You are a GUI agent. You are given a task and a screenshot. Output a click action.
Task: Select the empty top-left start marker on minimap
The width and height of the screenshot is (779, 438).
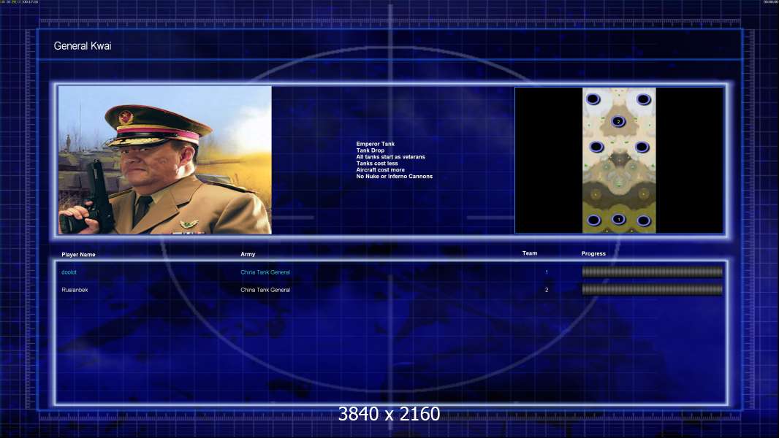pyautogui.click(x=593, y=99)
